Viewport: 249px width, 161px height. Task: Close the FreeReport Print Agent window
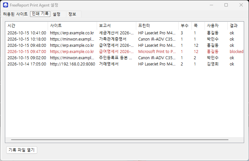point(241,5)
